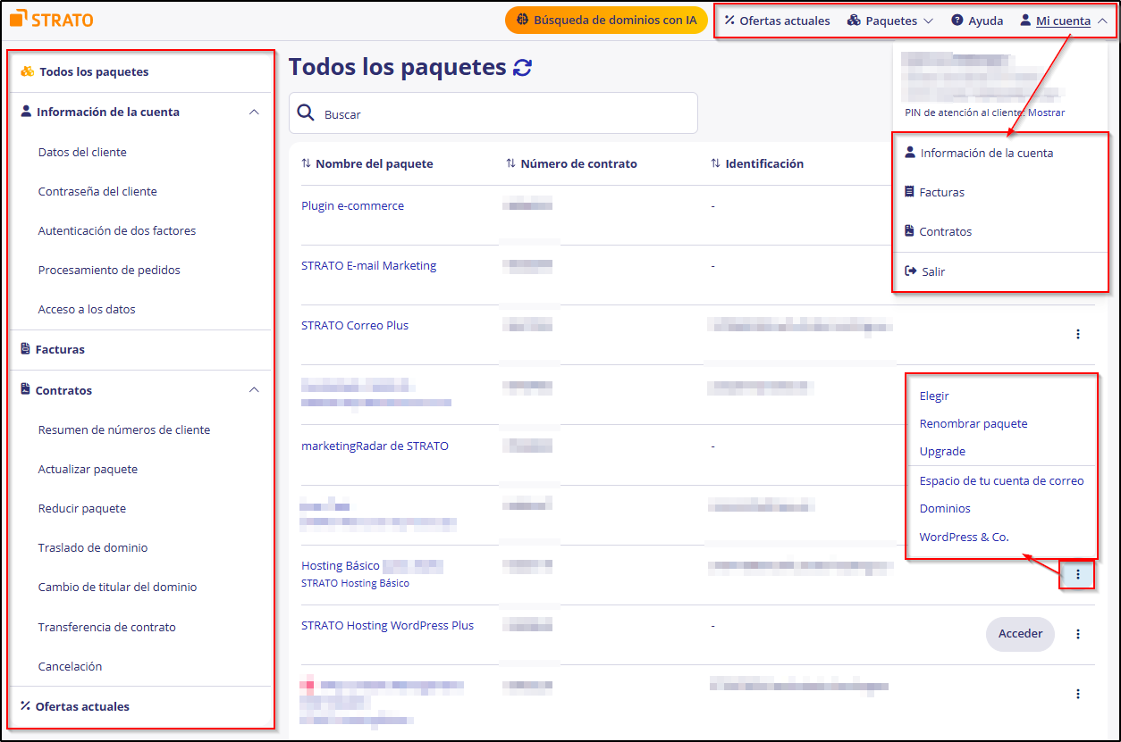
Task: Collapse the "Contratos" sidebar section
Action: click(254, 389)
